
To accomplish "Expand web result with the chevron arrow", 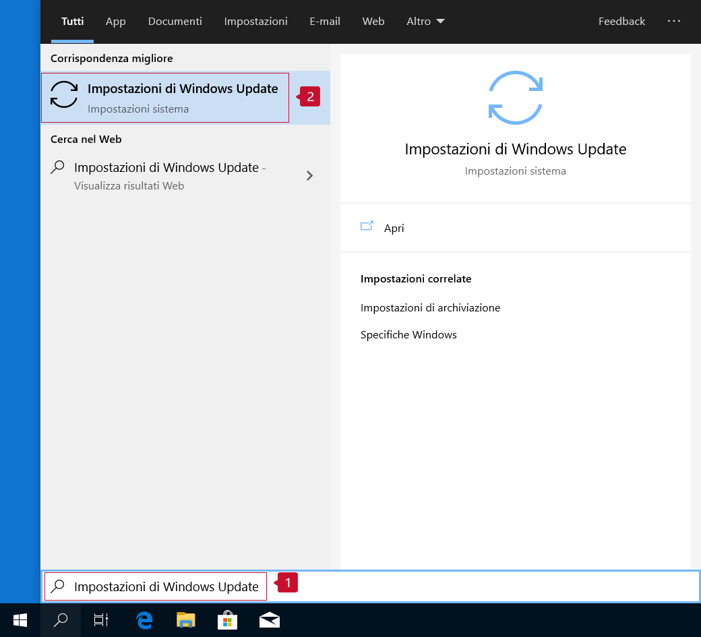I will (309, 176).
